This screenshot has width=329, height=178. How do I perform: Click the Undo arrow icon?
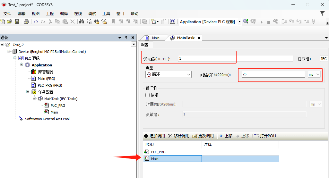pos(35,21)
